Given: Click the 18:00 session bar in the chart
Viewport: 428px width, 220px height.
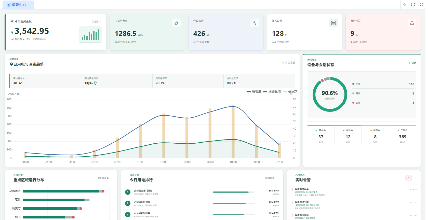Looking at the screenshot, I should tap(233, 132).
